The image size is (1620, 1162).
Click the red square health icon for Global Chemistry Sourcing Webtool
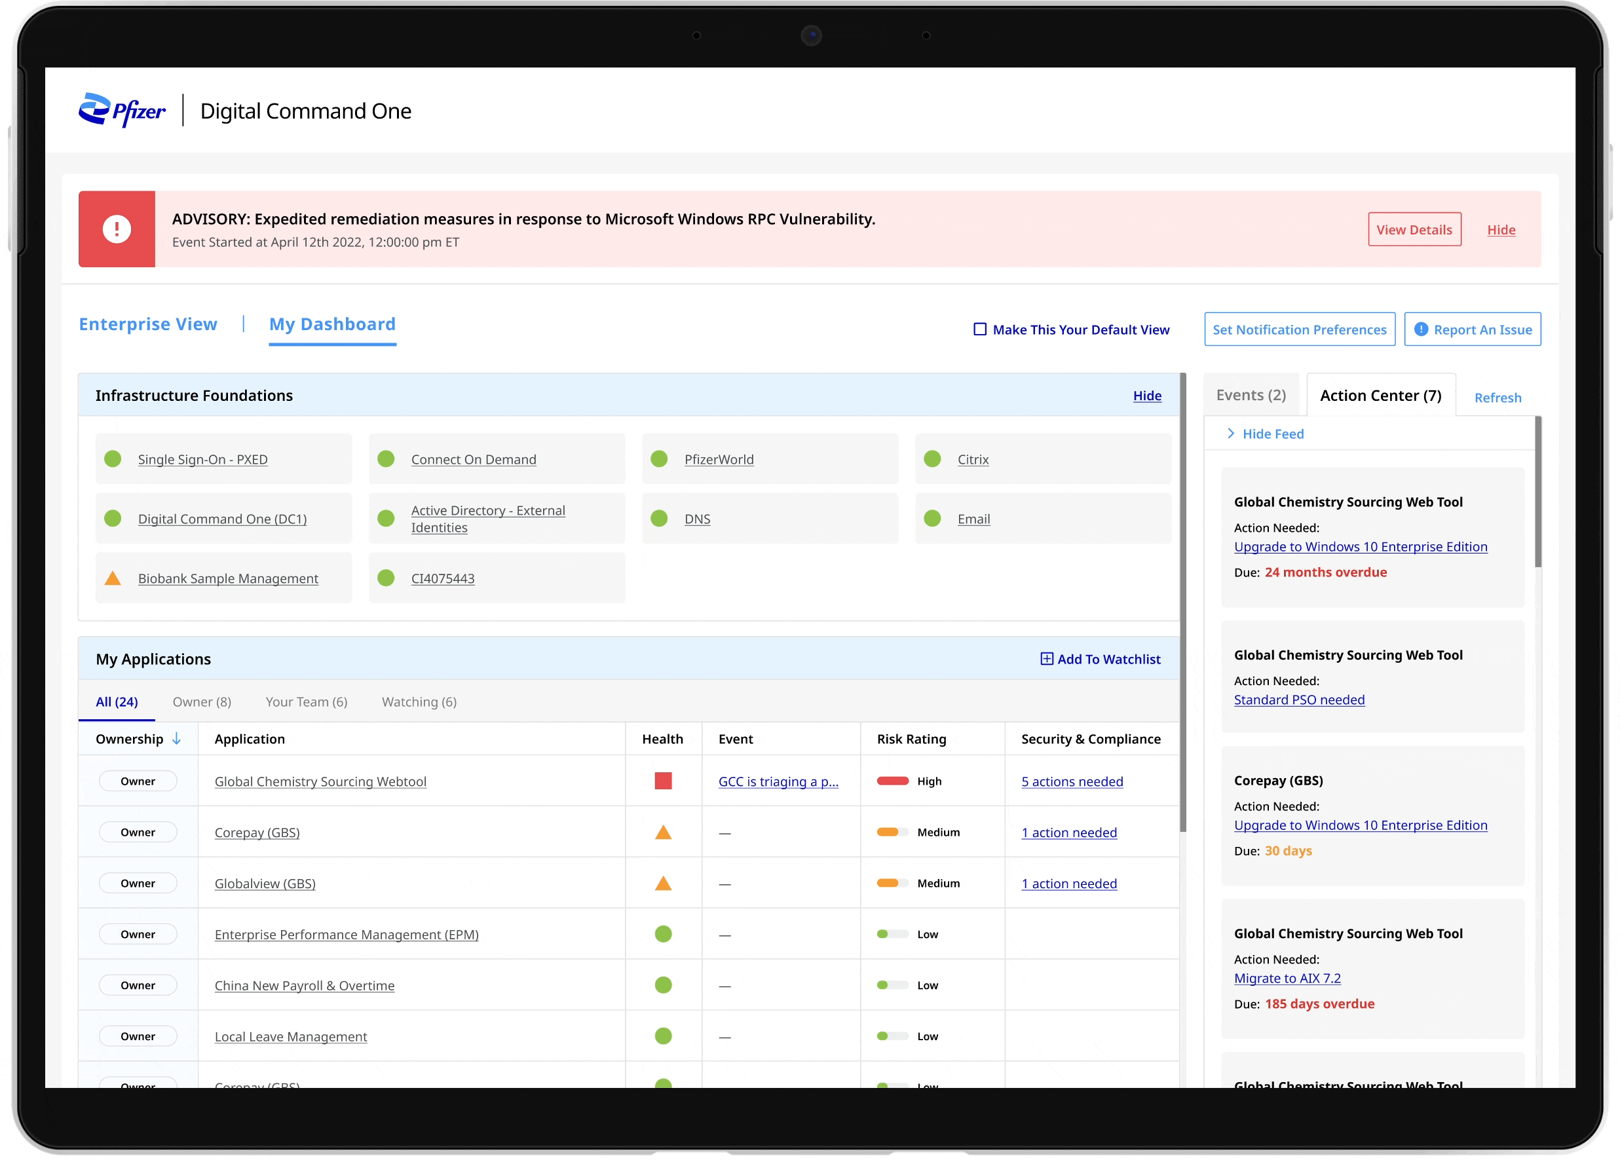[x=663, y=781]
